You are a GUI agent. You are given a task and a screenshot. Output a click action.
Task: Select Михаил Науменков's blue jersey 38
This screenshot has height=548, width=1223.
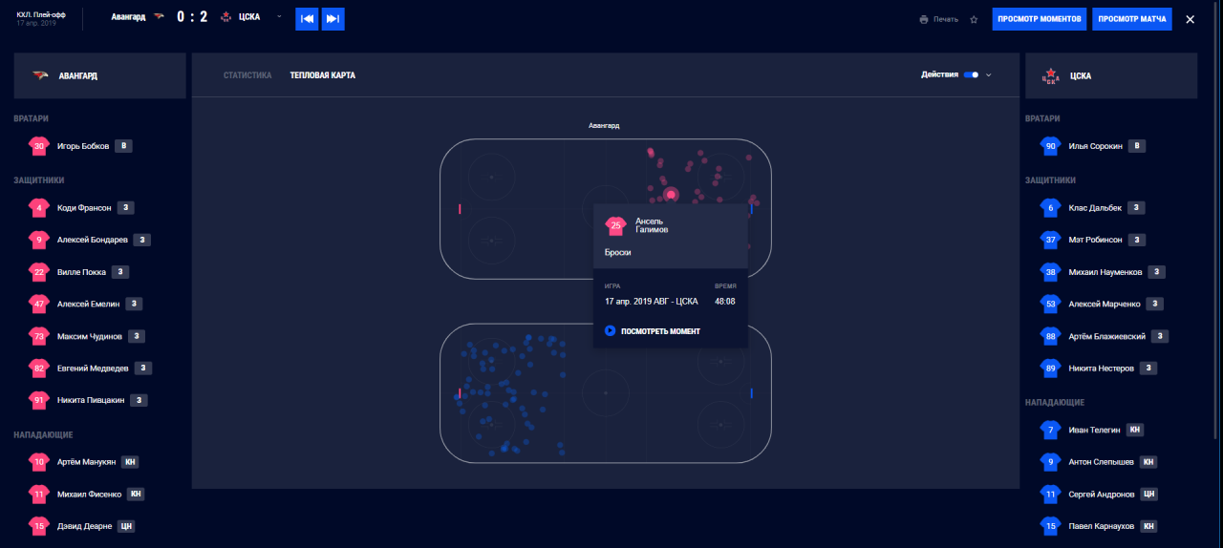(x=1050, y=272)
